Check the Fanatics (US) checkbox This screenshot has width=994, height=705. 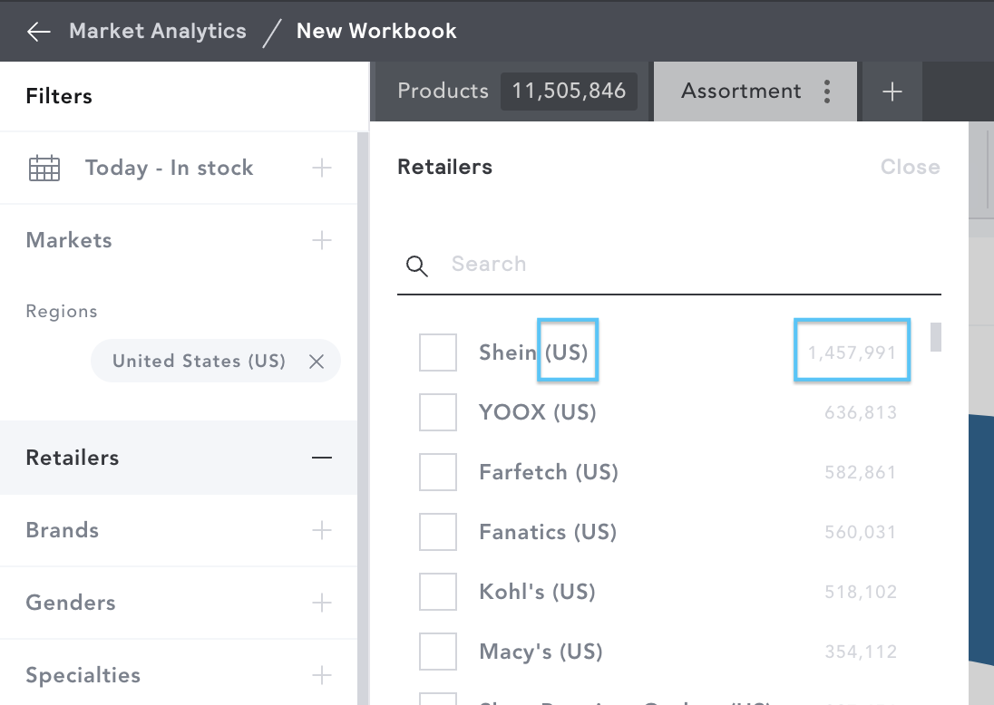[438, 531]
